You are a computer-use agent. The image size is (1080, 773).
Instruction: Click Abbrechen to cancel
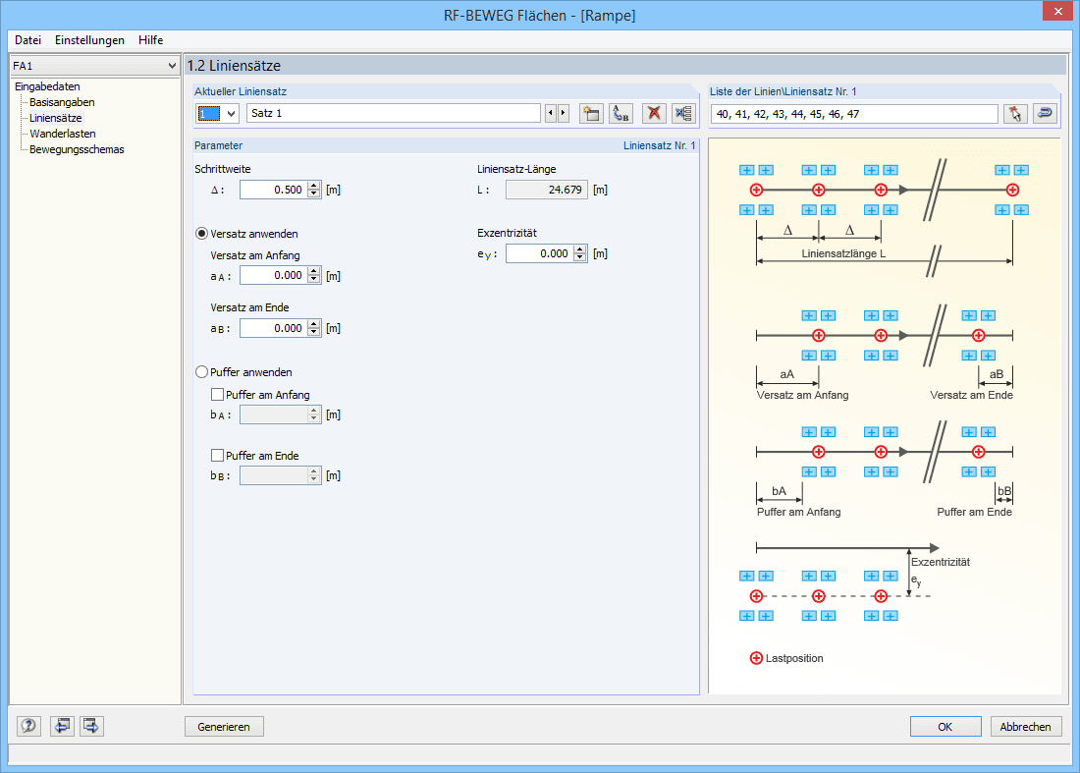tap(1026, 727)
